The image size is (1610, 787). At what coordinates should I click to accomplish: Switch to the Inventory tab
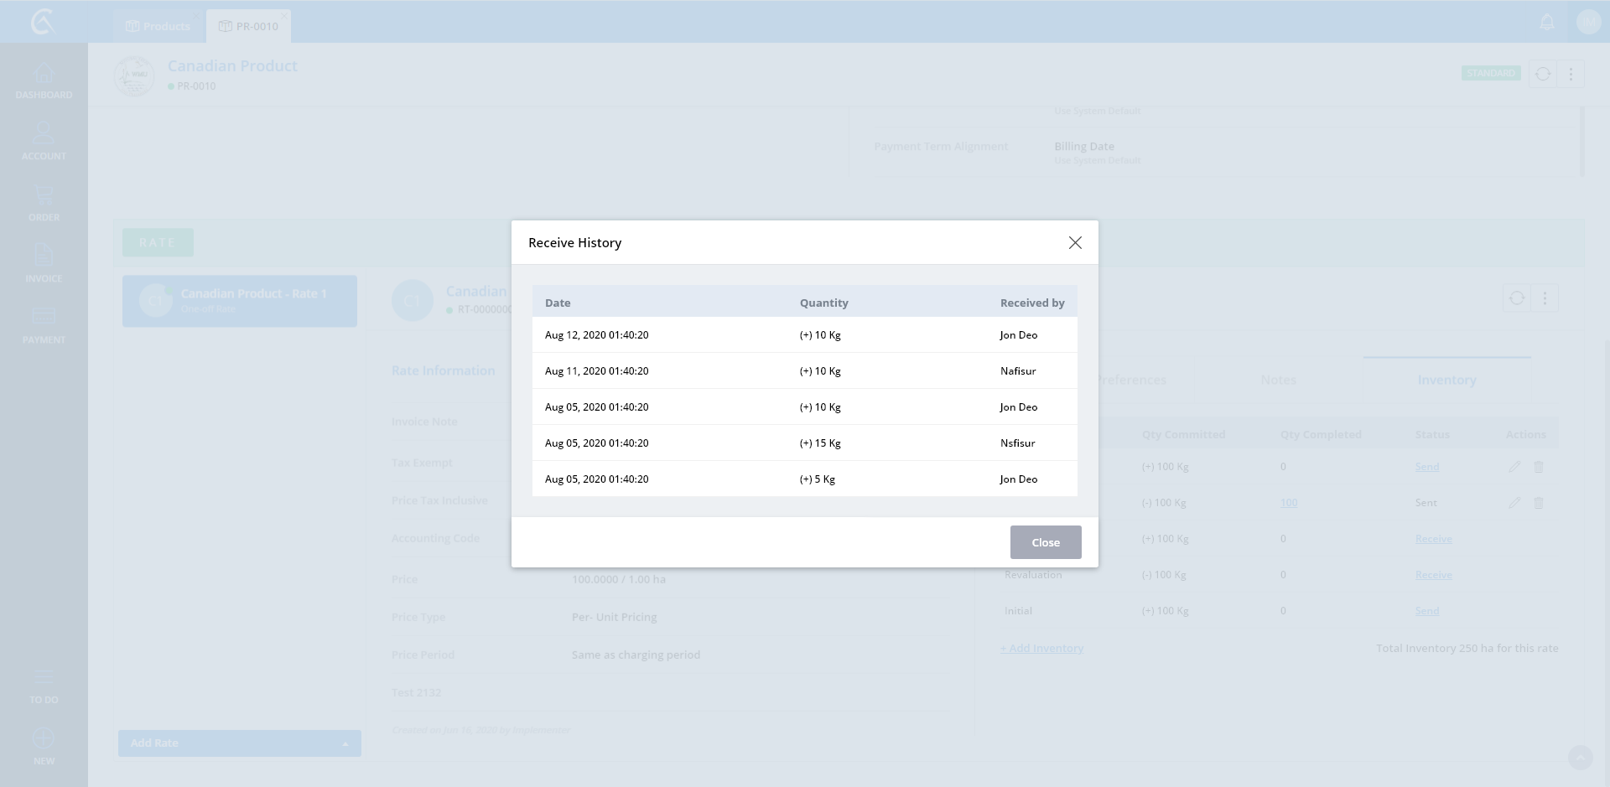pos(1446,380)
